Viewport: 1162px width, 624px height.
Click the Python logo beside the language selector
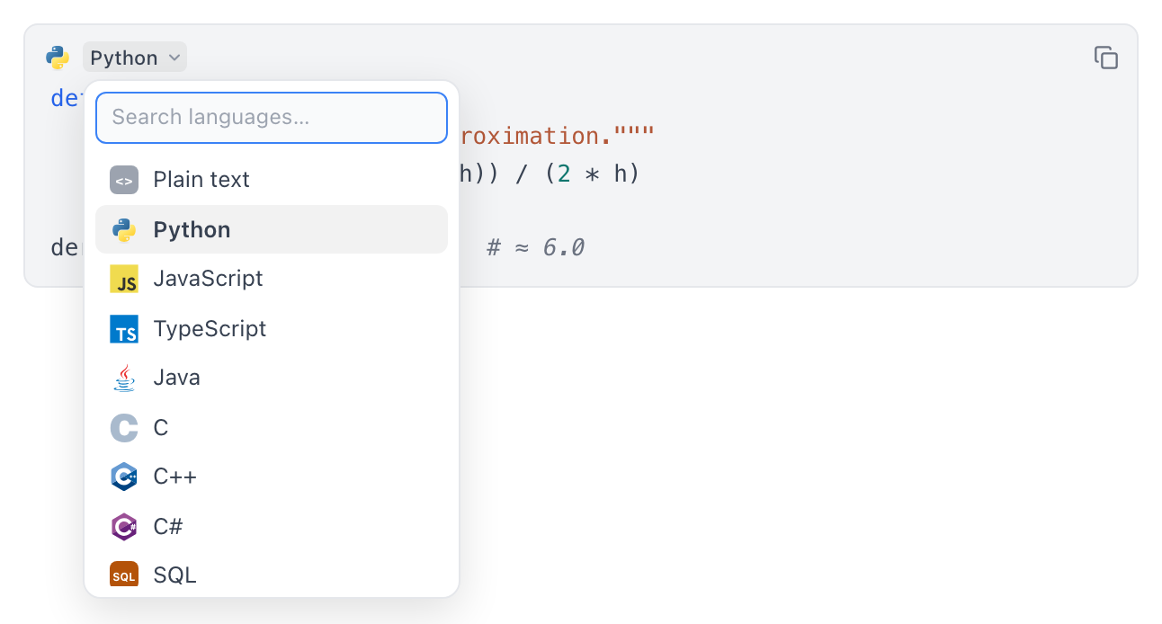[58, 58]
